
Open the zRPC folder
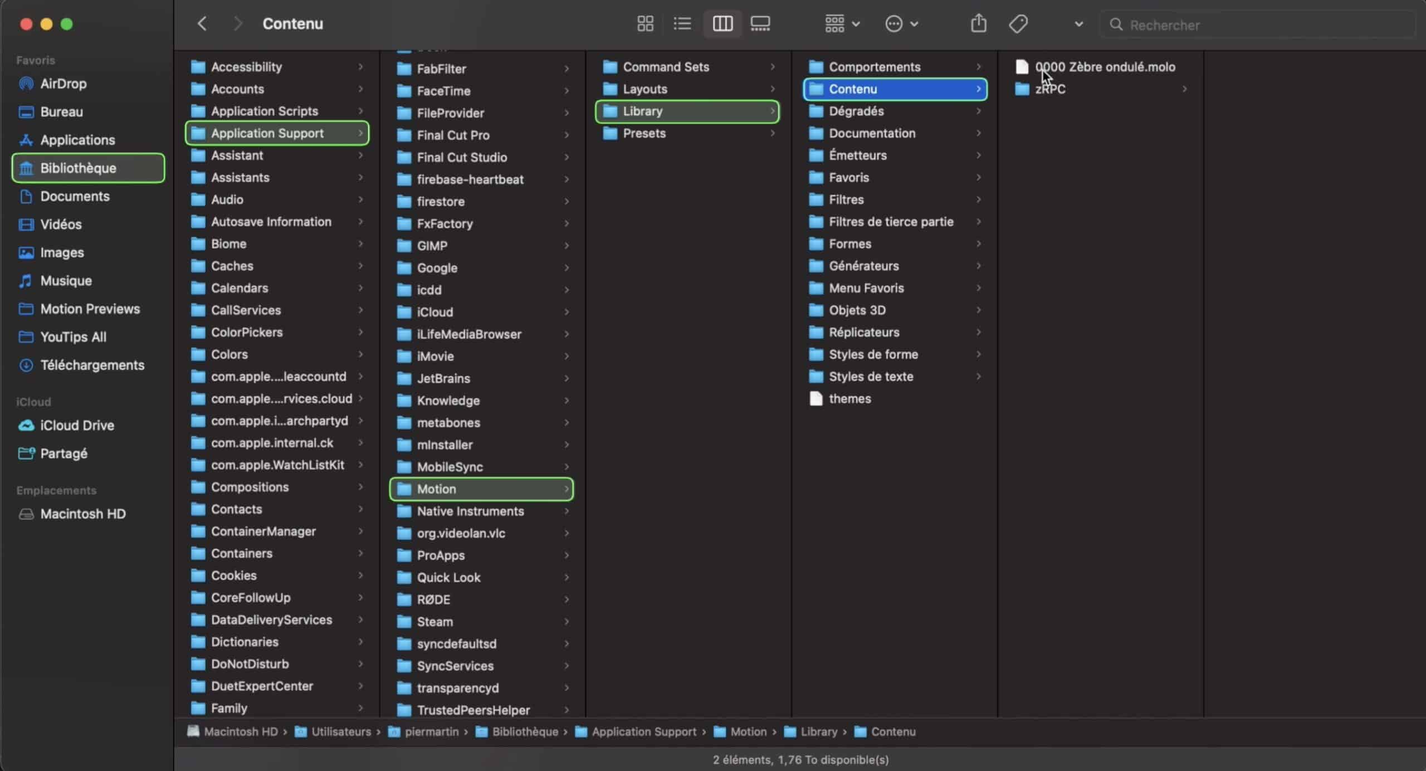(x=1101, y=89)
